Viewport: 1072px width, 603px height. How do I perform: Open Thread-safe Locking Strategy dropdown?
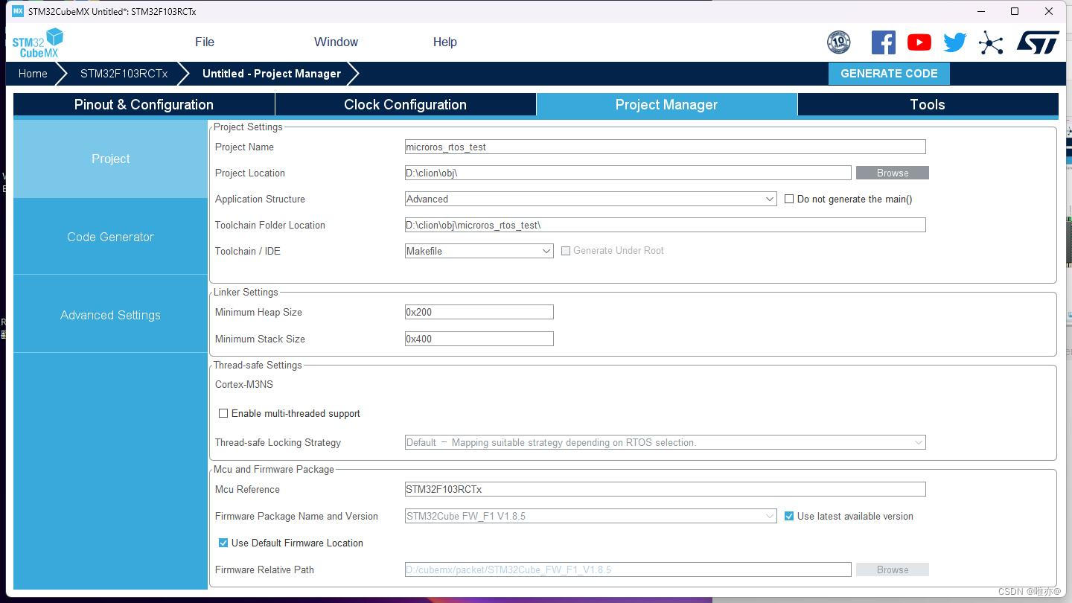point(666,442)
